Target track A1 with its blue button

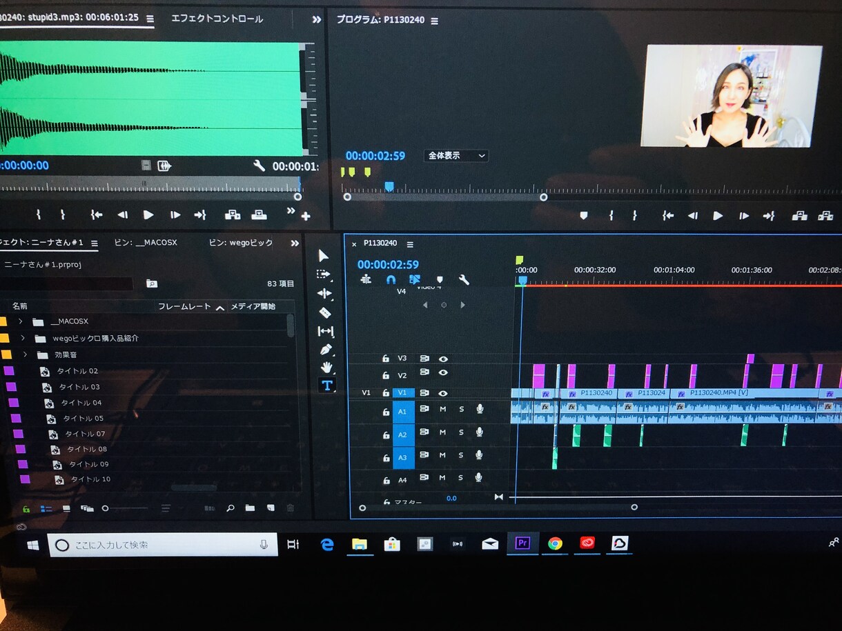tap(404, 412)
